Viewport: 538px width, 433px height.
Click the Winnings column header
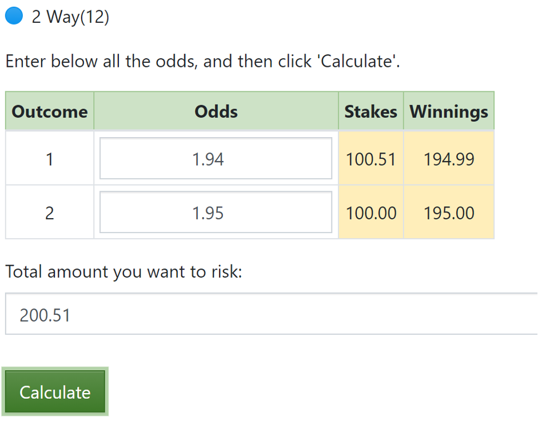[x=449, y=111]
